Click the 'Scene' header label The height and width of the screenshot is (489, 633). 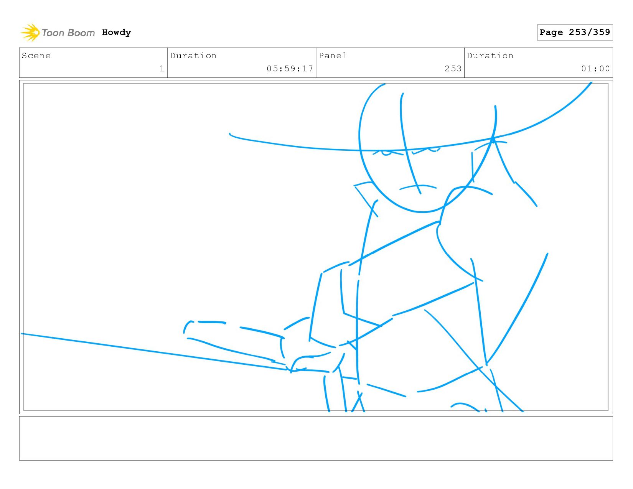click(36, 56)
